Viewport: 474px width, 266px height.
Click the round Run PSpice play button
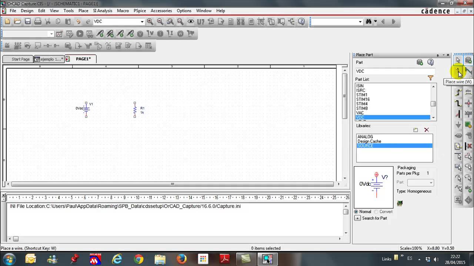80,34
